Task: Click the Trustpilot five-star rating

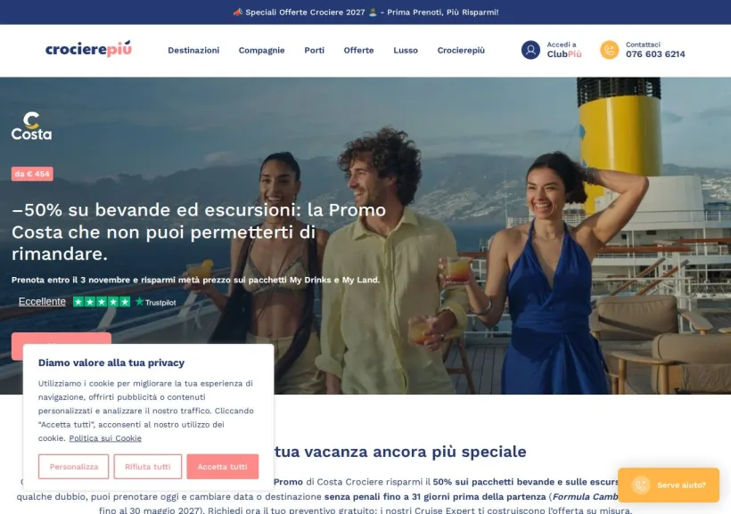Action: pos(102,302)
